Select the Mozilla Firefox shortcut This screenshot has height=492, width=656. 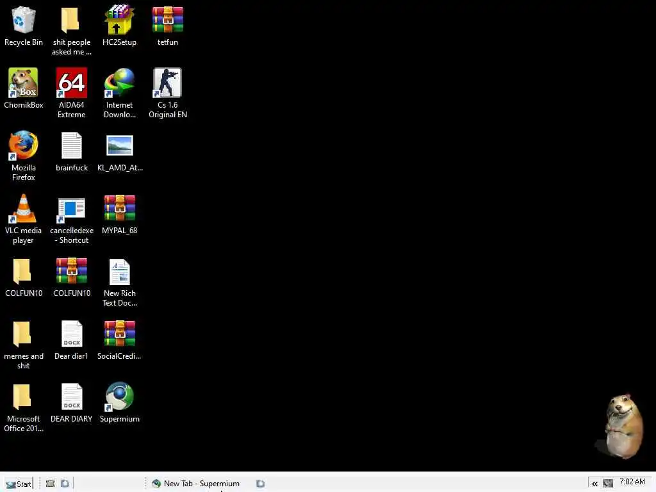click(24, 145)
